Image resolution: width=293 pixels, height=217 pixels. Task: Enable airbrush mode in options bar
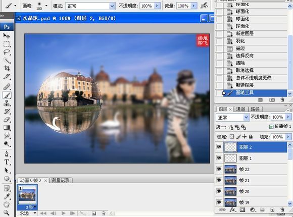coord(204,6)
